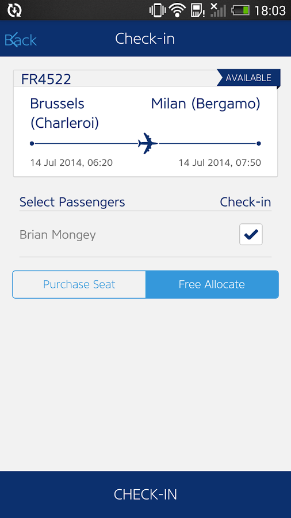Screen dimensions: 291x518
Task: Tap flight number FR4522
Action: click(46, 79)
